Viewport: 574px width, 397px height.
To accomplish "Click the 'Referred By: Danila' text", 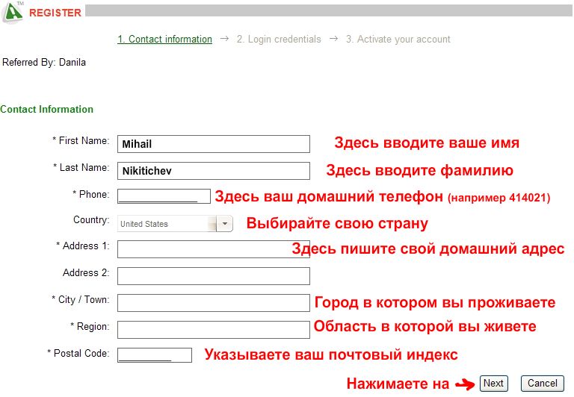I will pyautogui.click(x=44, y=62).
